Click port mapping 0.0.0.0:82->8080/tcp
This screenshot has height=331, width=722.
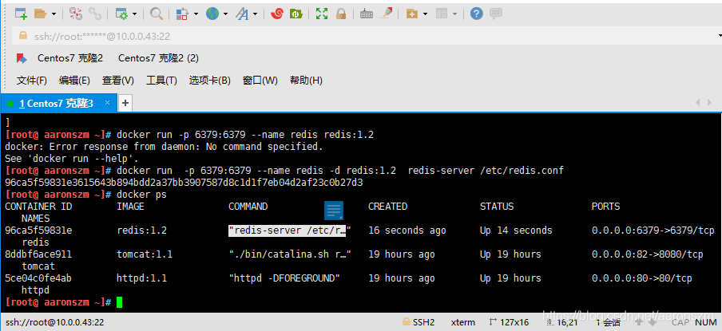pyautogui.click(x=648, y=254)
